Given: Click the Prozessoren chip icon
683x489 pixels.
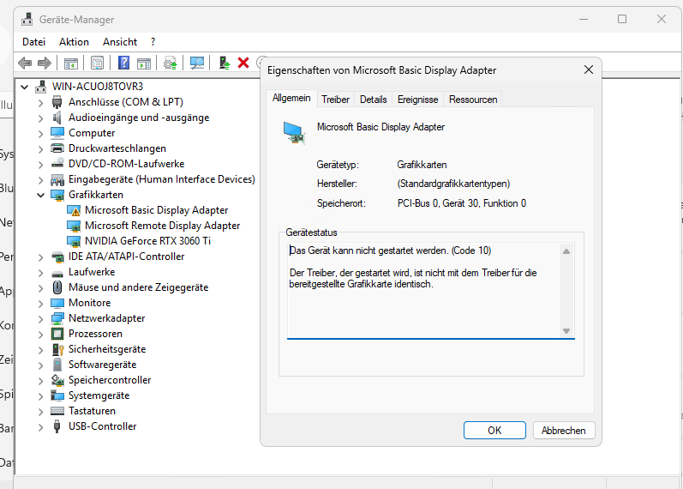Looking at the screenshot, I should tap(57, 334).
